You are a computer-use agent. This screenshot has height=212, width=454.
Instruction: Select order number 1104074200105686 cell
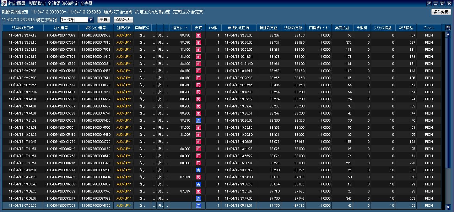61,99
